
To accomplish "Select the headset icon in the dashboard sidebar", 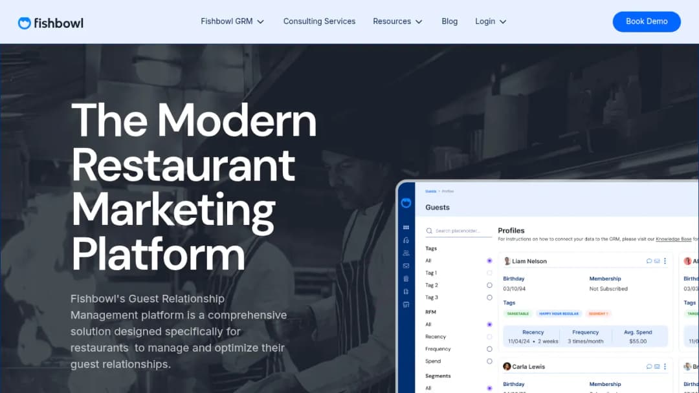I will click(x=406, y=240).
